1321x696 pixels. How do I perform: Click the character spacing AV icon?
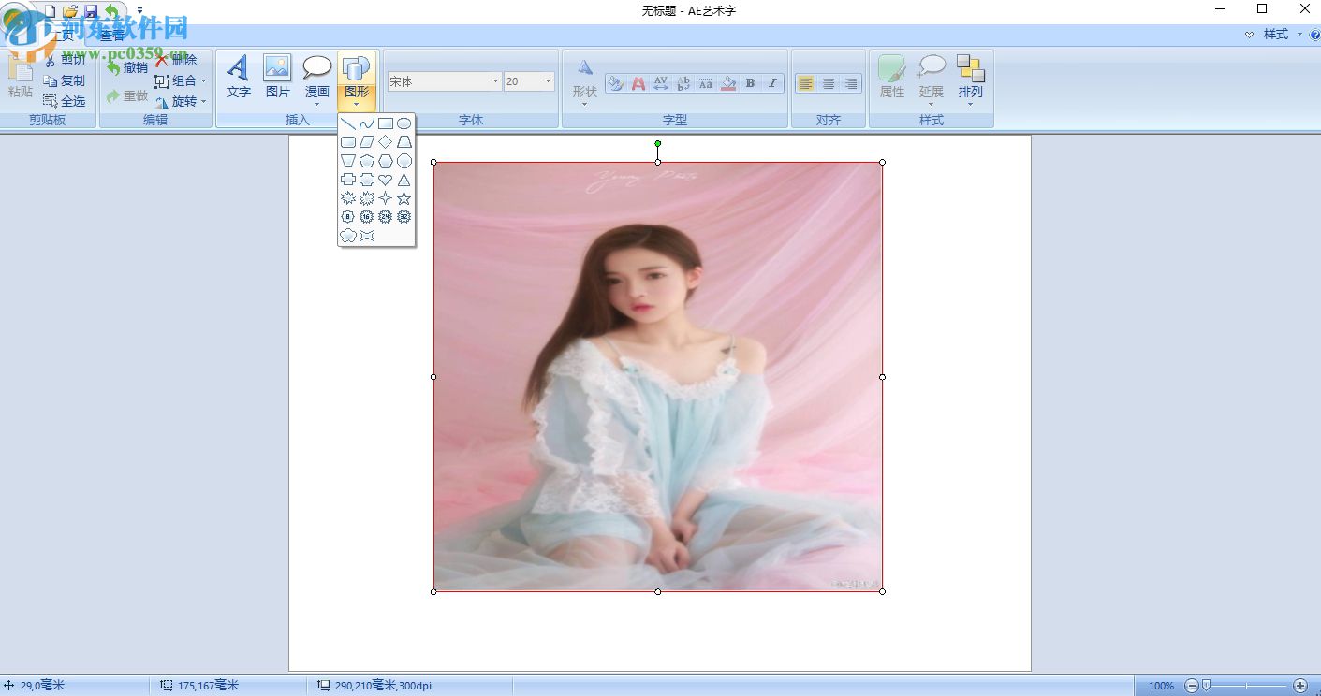click(x=661, y=83)
